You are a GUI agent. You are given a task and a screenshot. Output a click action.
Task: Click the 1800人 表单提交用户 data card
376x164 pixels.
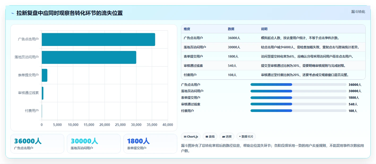(150, 144)
